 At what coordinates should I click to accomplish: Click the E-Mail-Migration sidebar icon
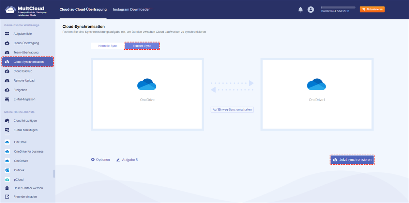[x=7, y=99]
